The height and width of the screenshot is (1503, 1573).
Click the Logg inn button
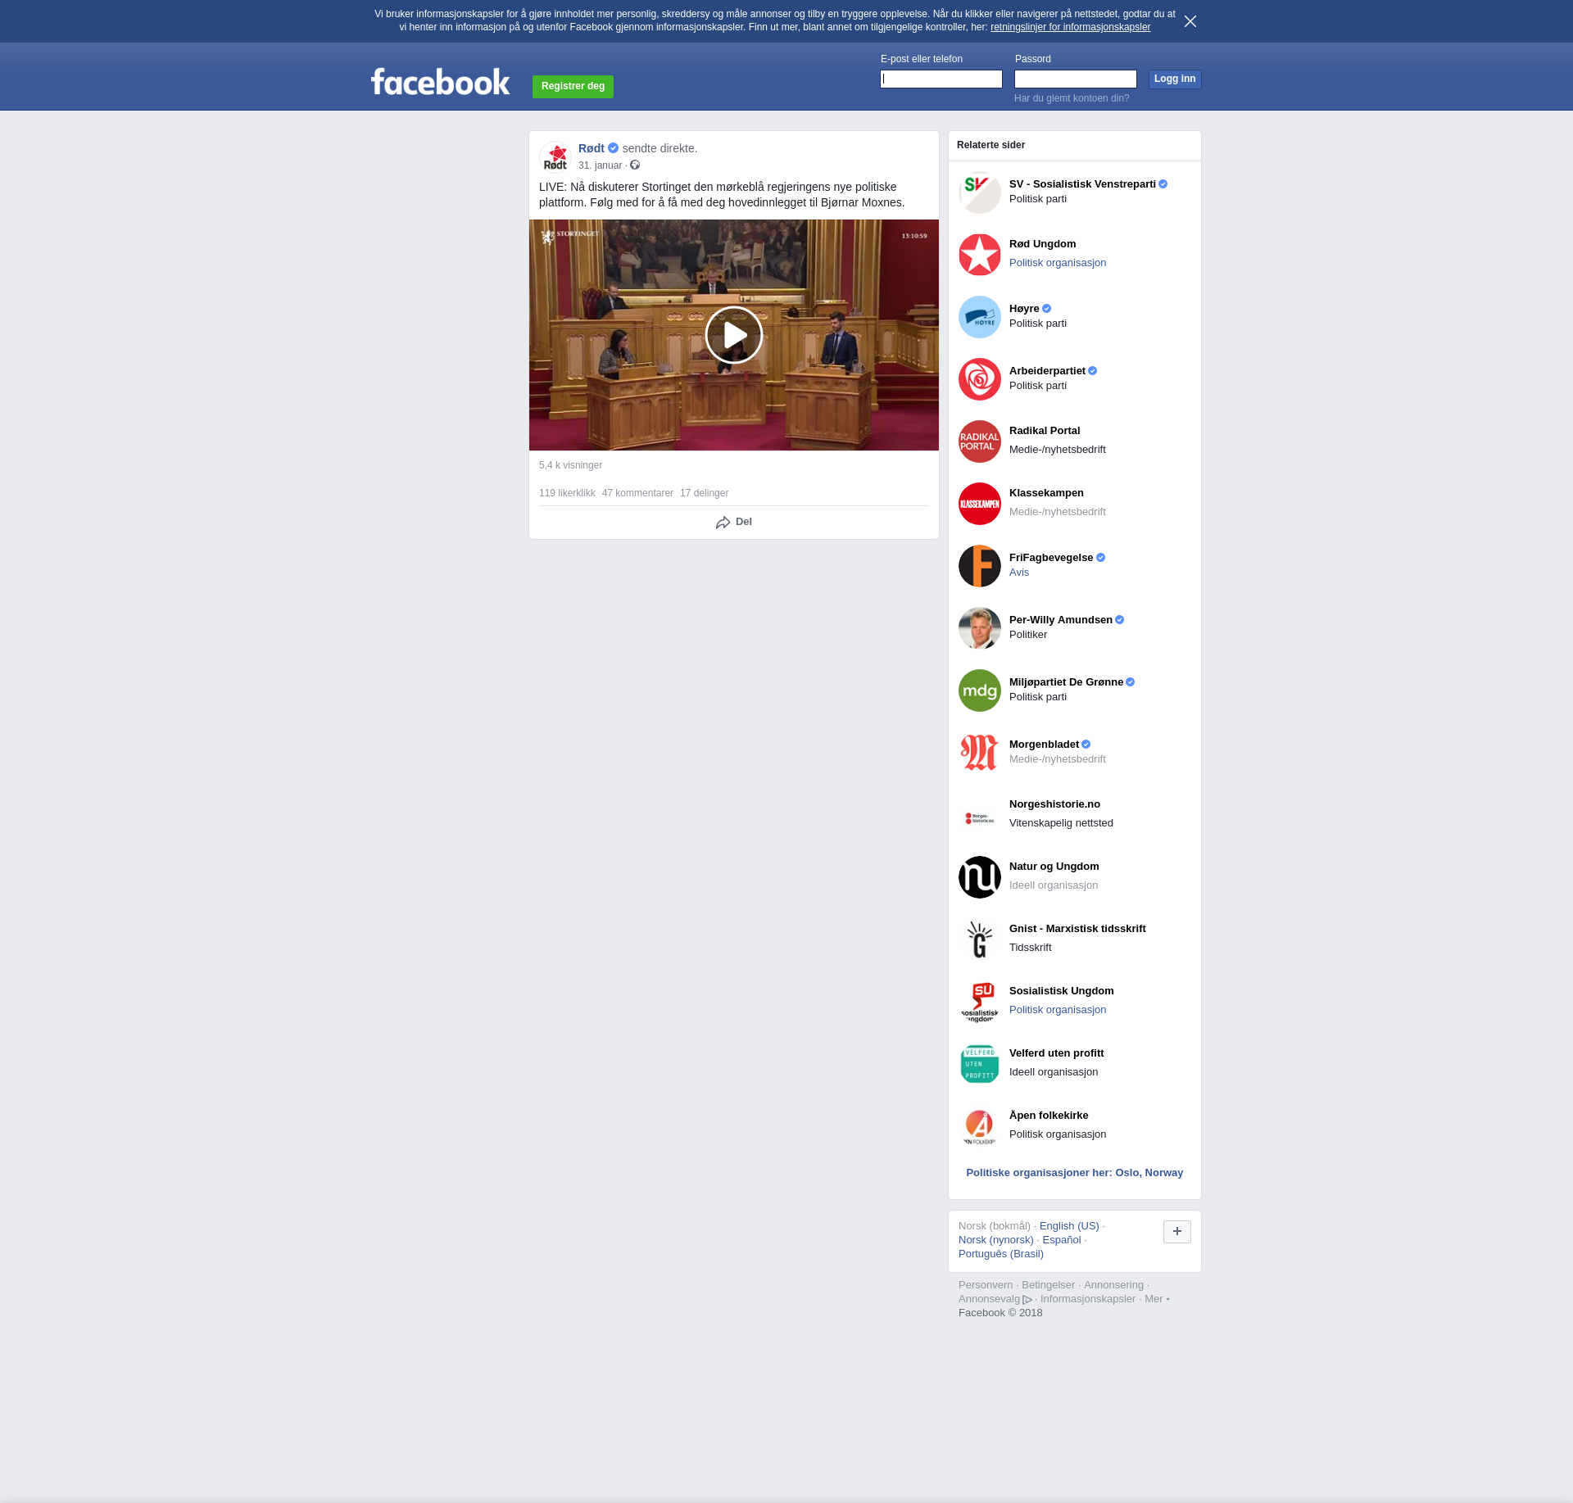1174,79
